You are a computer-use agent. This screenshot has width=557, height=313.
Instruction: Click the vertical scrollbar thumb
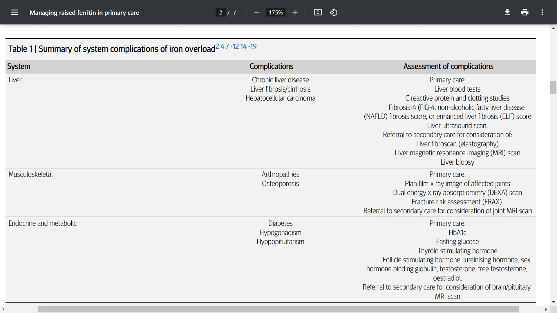(x=553, y=88)
